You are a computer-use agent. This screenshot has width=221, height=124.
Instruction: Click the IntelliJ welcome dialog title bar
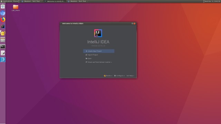tap(98, 23)
